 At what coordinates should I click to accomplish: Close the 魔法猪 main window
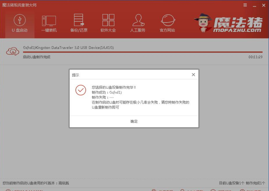pos(263,5)
